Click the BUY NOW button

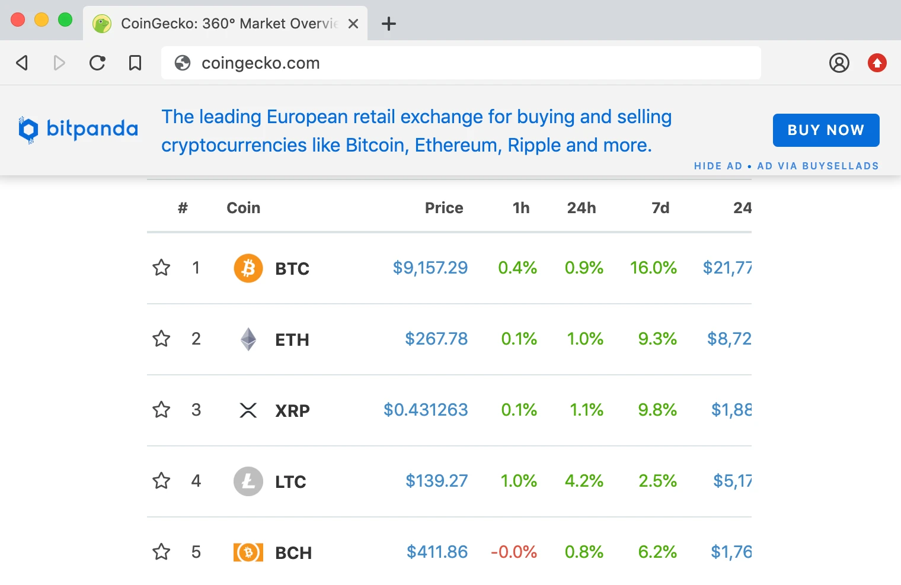pos(826,130)
